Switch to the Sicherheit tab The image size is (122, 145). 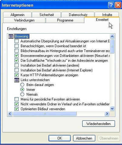(x=46, y=15)
